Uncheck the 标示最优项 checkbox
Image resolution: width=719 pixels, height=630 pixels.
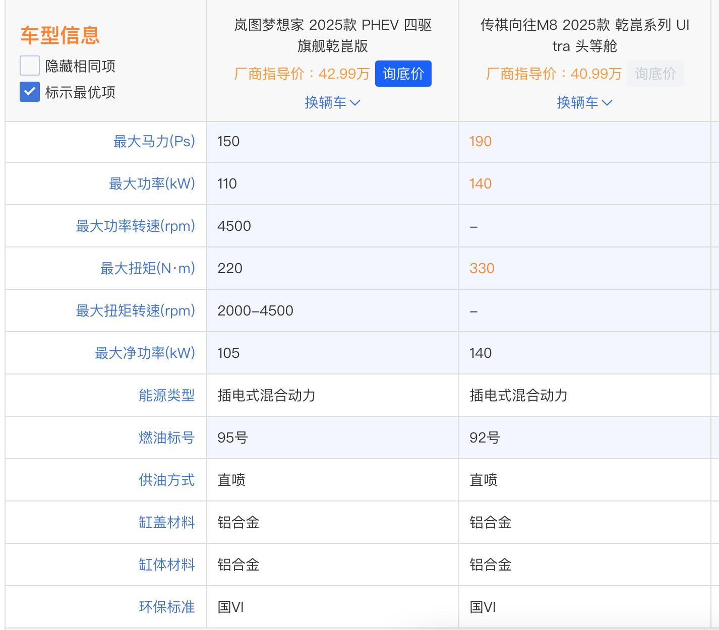pos(30,92)
